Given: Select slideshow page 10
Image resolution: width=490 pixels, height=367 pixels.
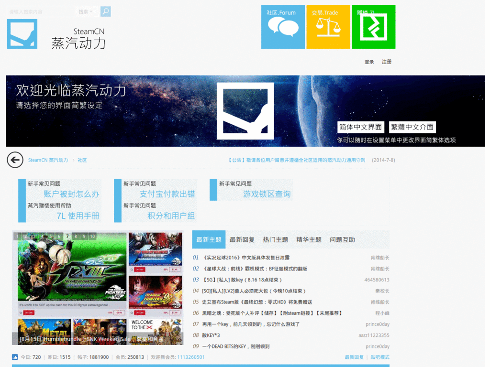Looking at the screenshot, I should click(92, 237).
